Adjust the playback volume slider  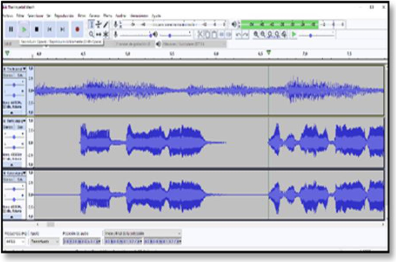coord(169,35)
